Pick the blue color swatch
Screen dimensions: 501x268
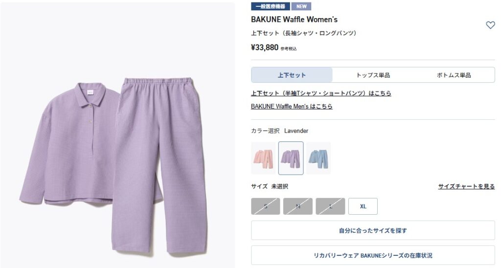319,158
